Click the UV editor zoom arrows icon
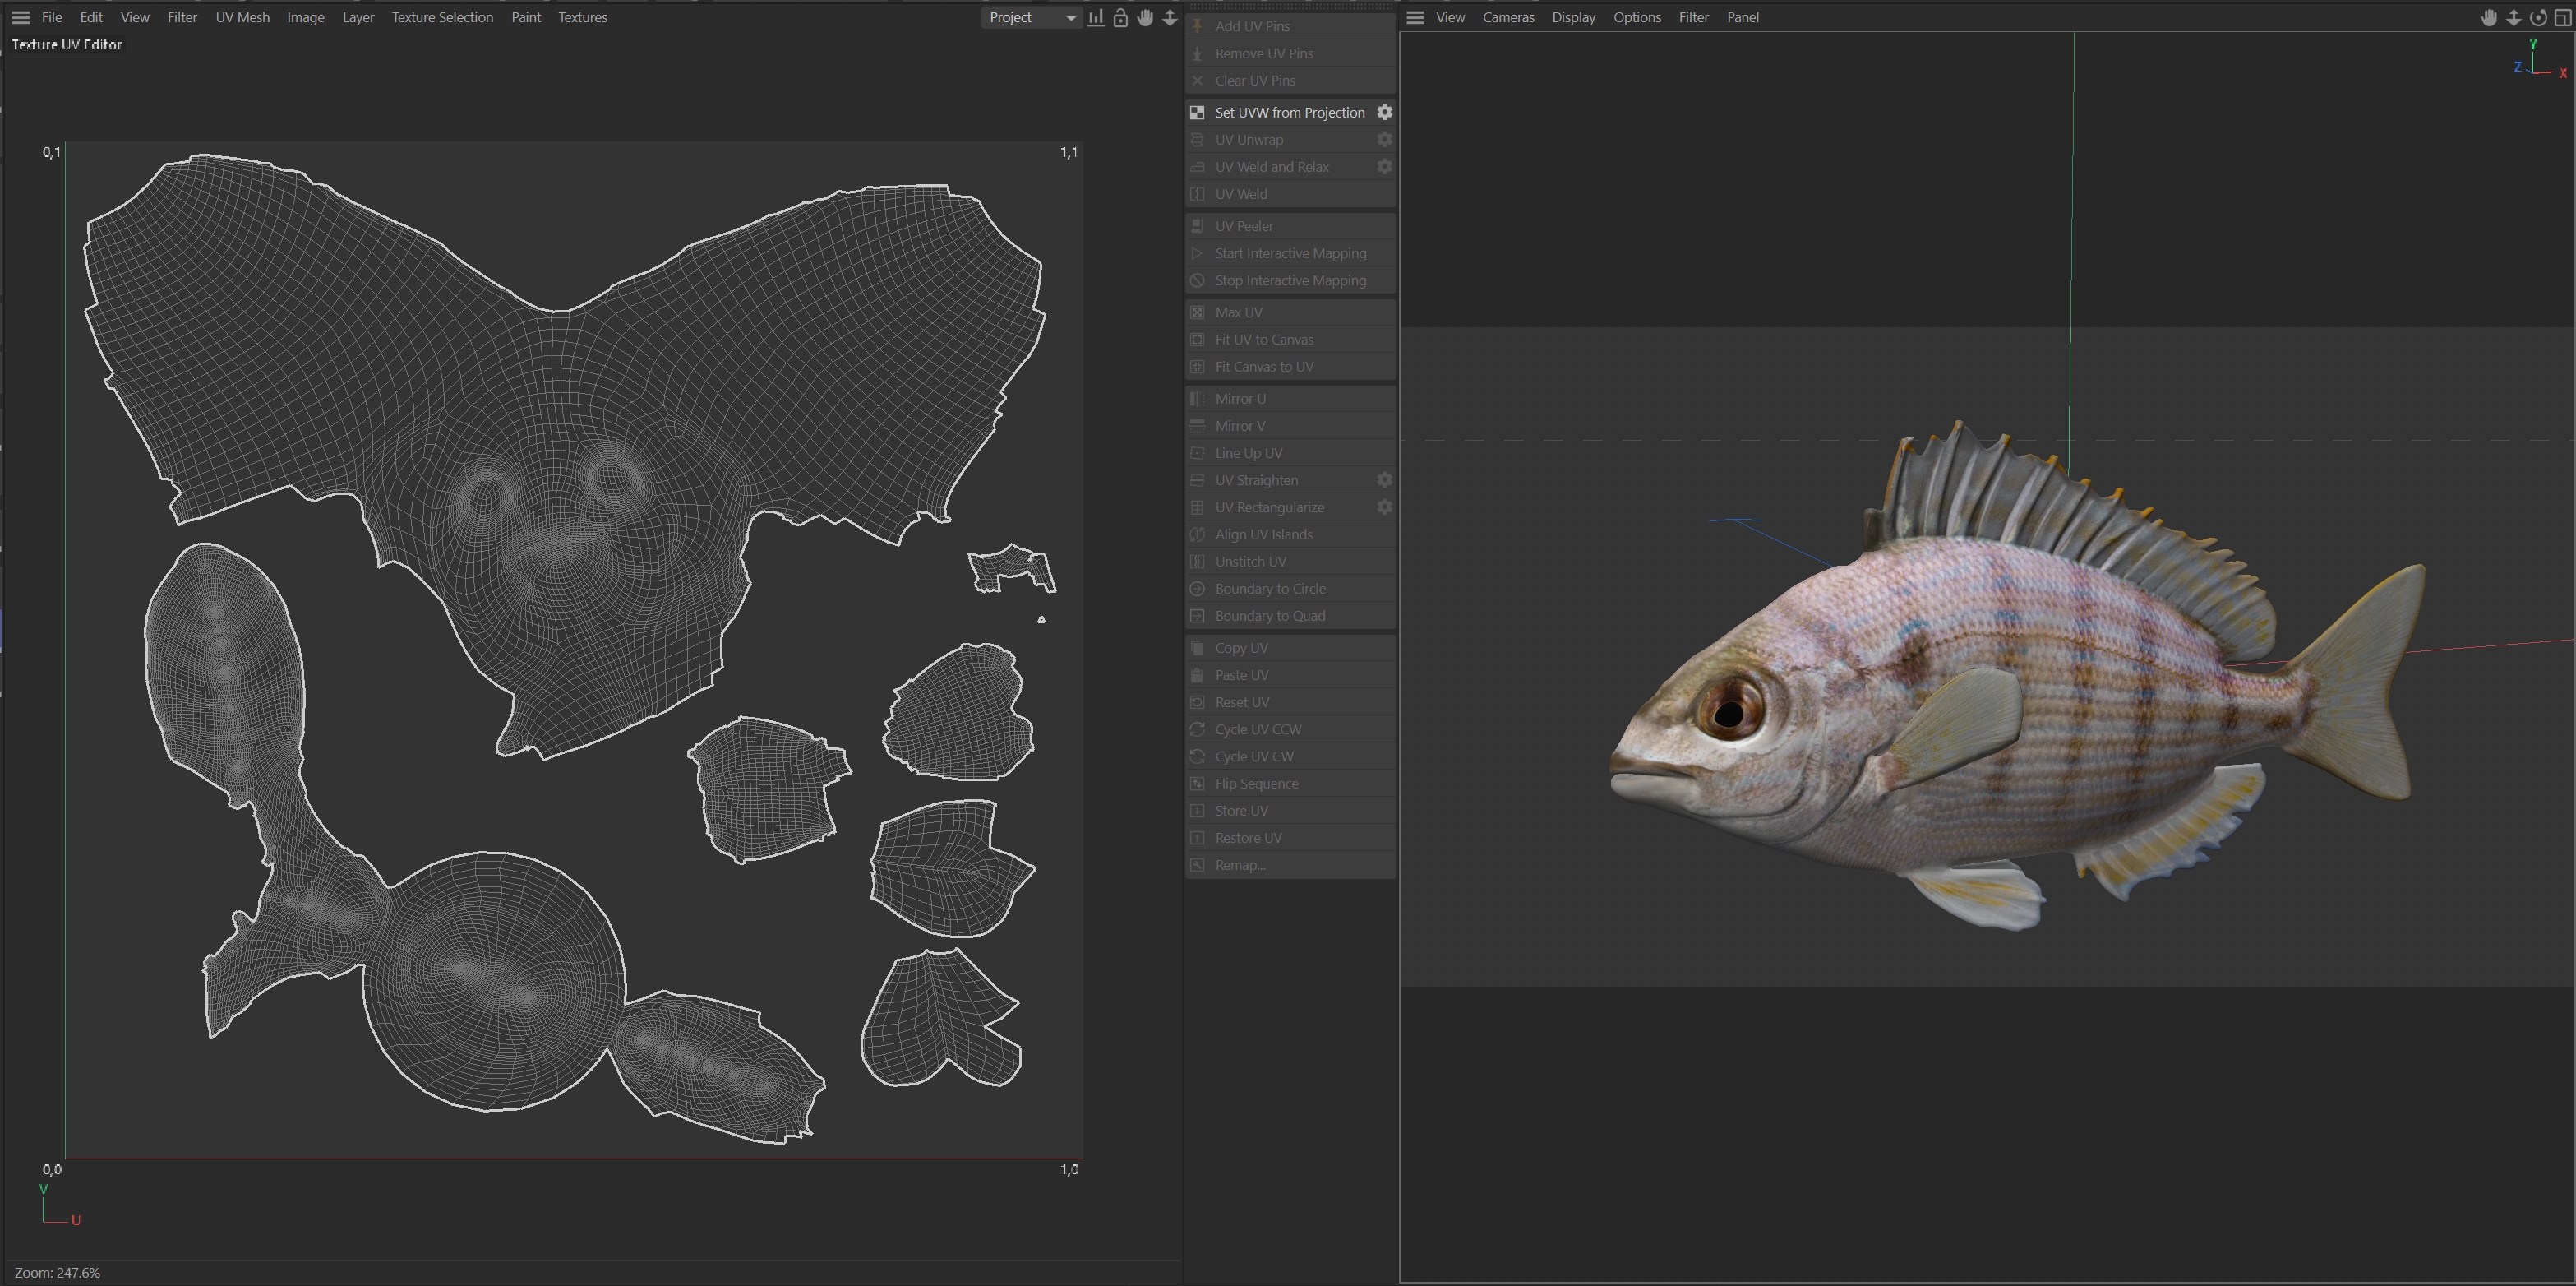 click(1169, 17)
